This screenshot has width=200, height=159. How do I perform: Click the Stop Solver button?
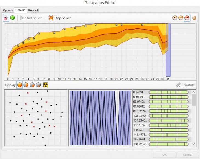tap(60, 18)
